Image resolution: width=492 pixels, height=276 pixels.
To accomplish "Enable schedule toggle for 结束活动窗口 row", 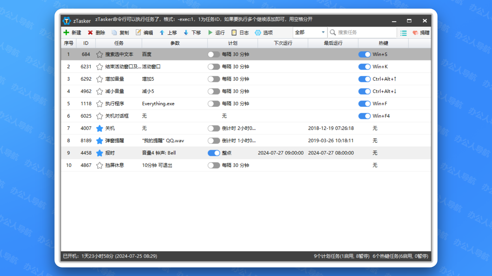I will click(214, 67).
